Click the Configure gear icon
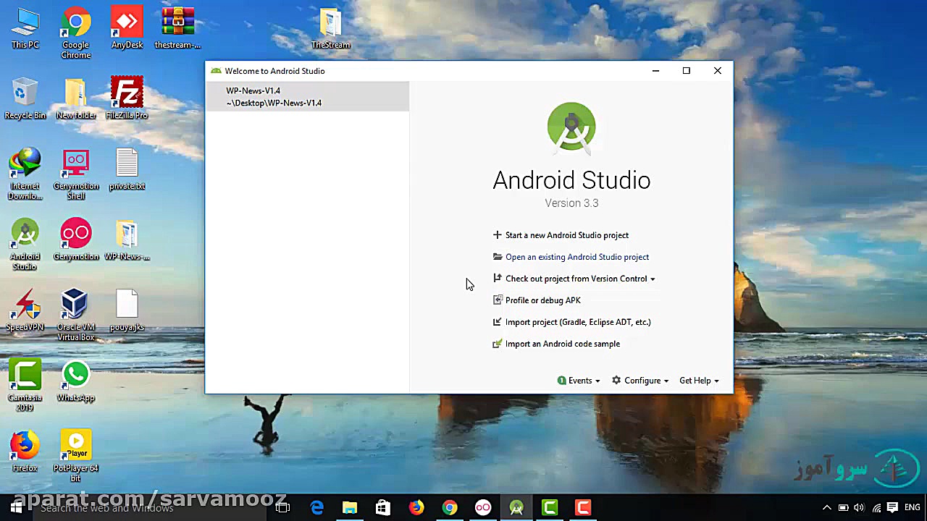This screenshot has height=521, width=927. [616, 381]
